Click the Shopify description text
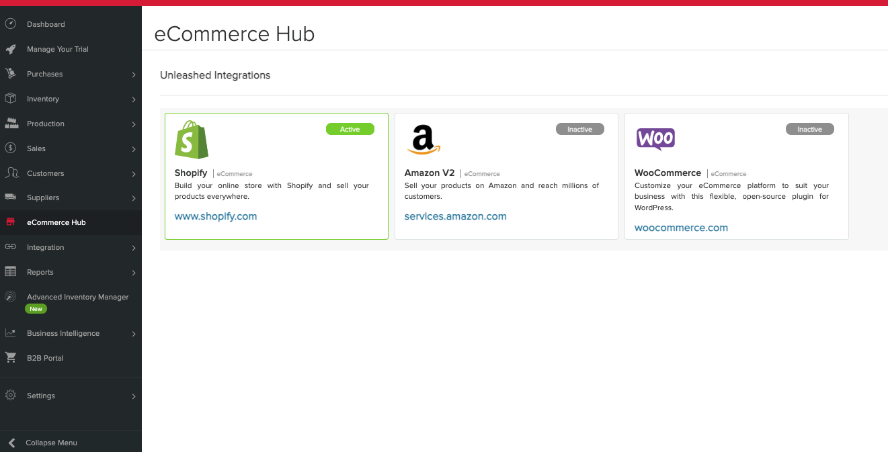Screen dimensions: 888x452 [x=272, y=191]
